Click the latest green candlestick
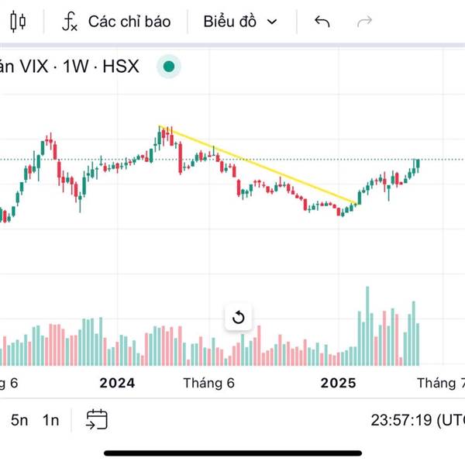The width and height of the screenshot is (465, 465). pos(418,166)
